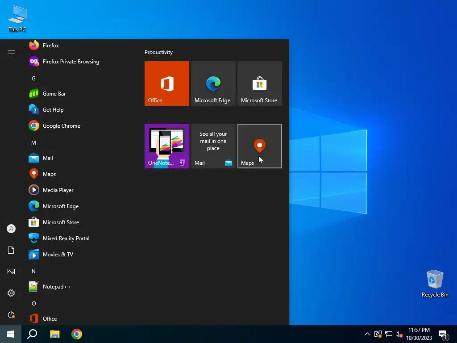This screenshot has width=457, height=343.
Task: Open the Pictures shortcut in Start sidebar
Action: tap(11, 272)
